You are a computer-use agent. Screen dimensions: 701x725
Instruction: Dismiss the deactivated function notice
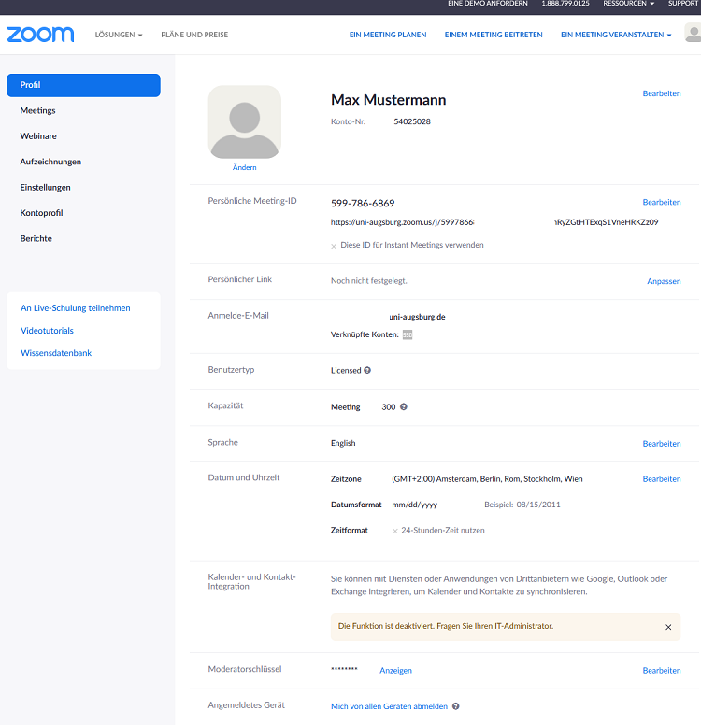pyautogui.click(x=668, y=627)
